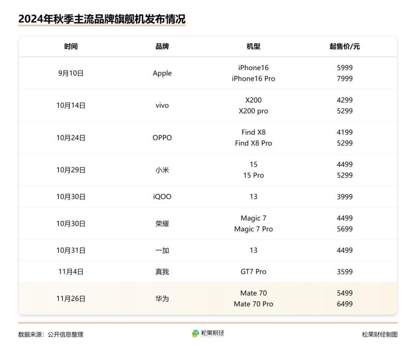Select the OPPO brand cell

click(162, 138)
